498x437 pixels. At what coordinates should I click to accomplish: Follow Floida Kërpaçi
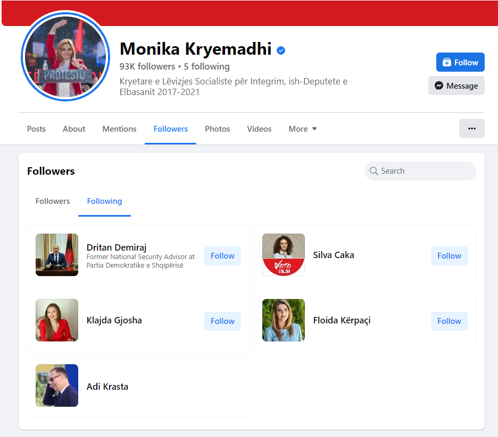[x=449, y=321]
